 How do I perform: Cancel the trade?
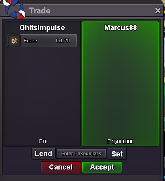point(61,167)
